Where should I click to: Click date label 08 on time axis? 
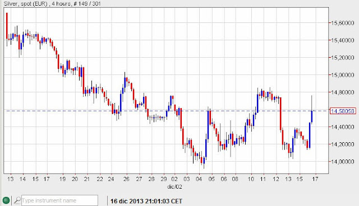[x=235, y=179]
